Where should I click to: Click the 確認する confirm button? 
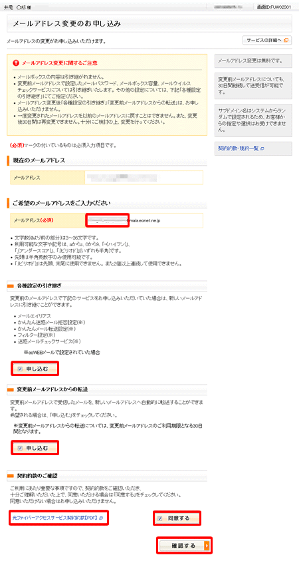point(185,546)
